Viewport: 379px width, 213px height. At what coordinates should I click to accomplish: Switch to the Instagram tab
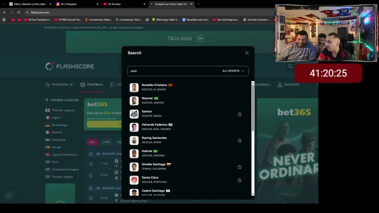point(77,4)
